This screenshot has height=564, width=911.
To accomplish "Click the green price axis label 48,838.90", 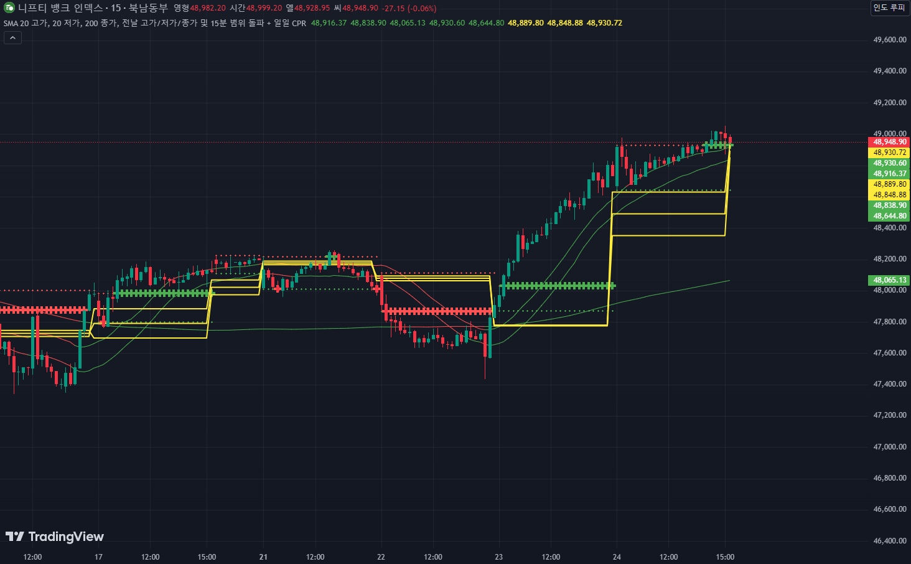I will [889, 205].
